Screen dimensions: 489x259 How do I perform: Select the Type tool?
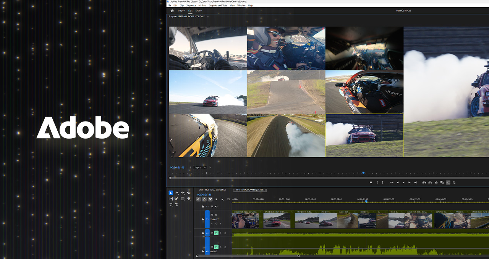coord(171,205)
